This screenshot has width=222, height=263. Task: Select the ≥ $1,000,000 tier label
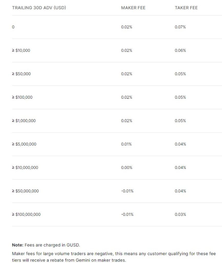(x=24, y=121)
